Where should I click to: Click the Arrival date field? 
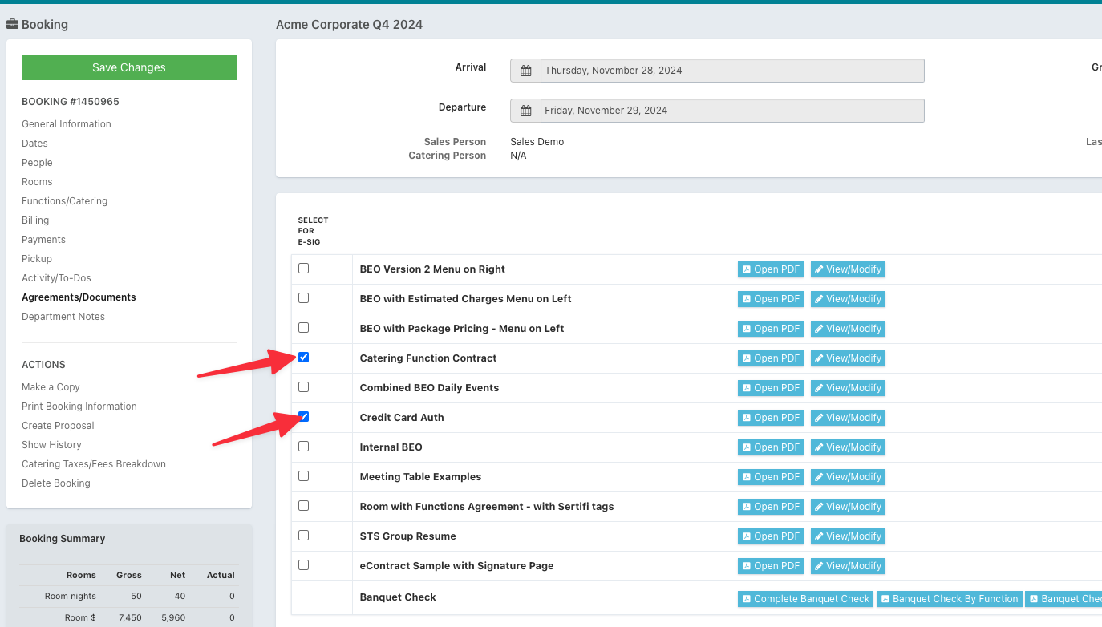pyautogui.click(x=731, y=71)
